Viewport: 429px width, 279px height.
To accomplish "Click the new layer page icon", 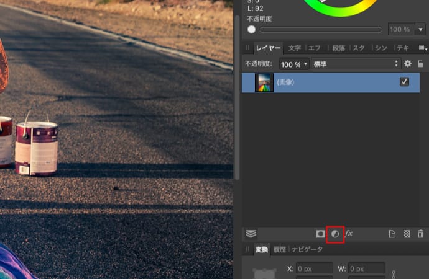I will coord(392,234).
